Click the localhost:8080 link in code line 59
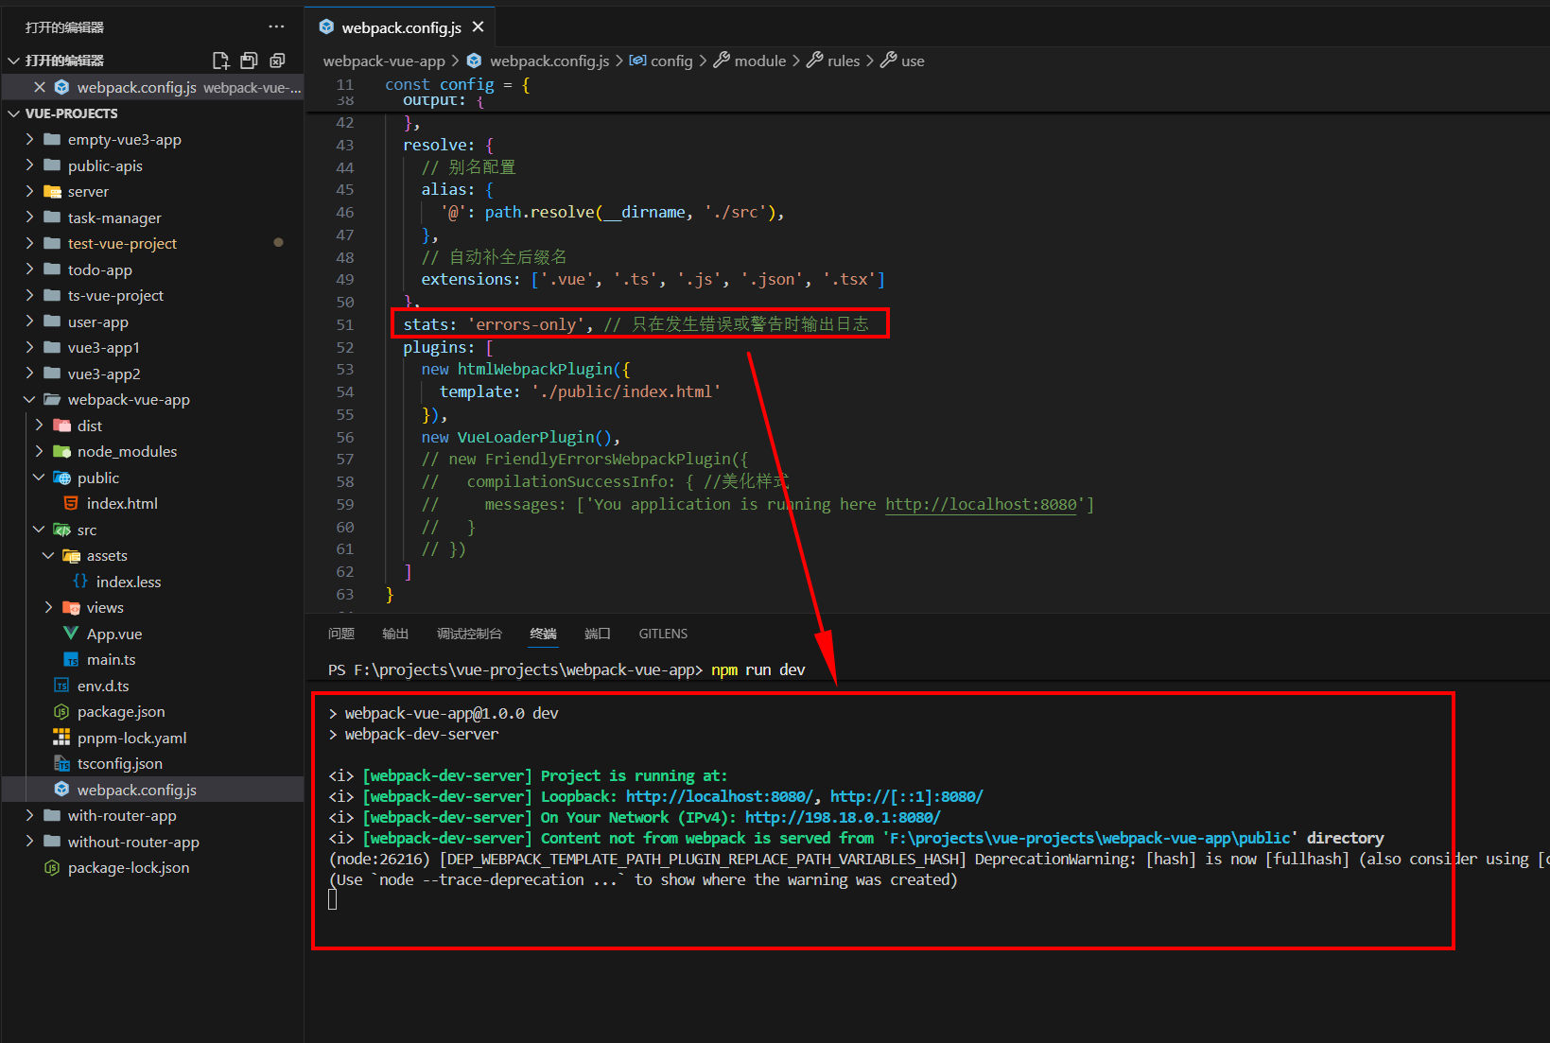 point(981,504)
